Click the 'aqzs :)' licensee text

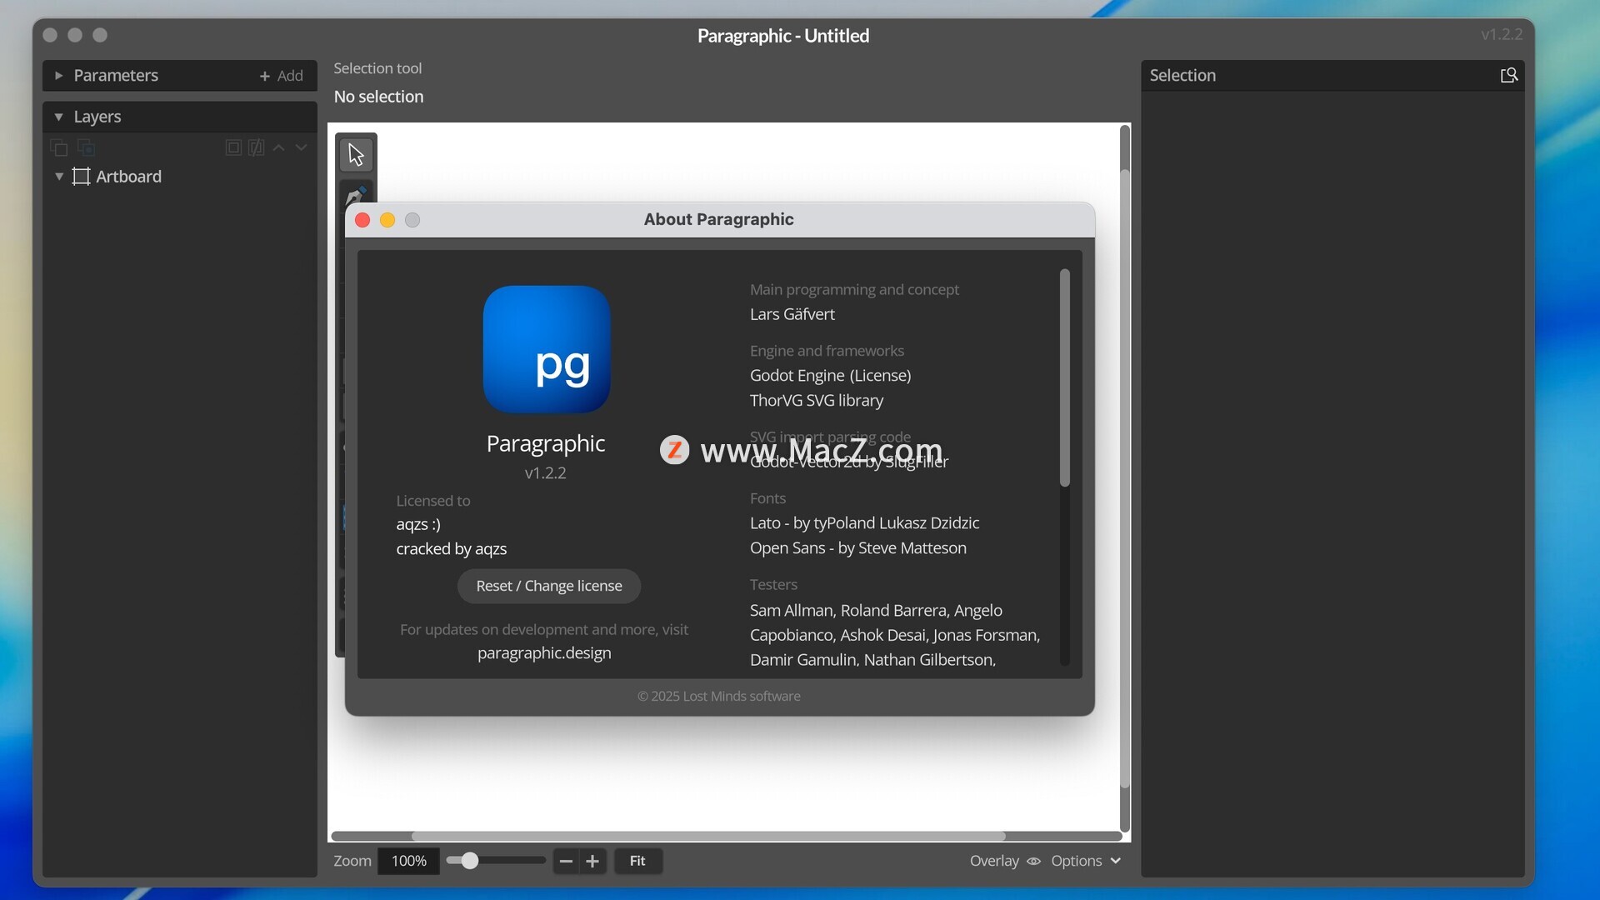(418, 524)
